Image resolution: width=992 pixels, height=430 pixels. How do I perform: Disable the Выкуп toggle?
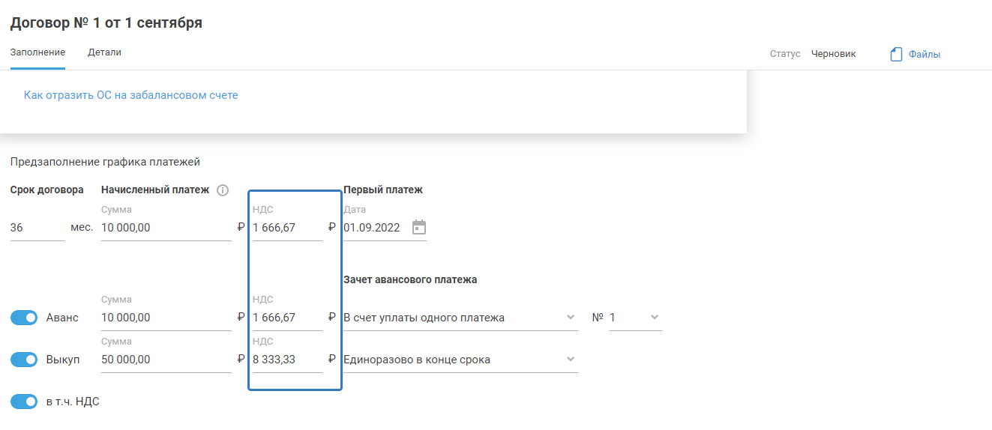click(24, 360)
